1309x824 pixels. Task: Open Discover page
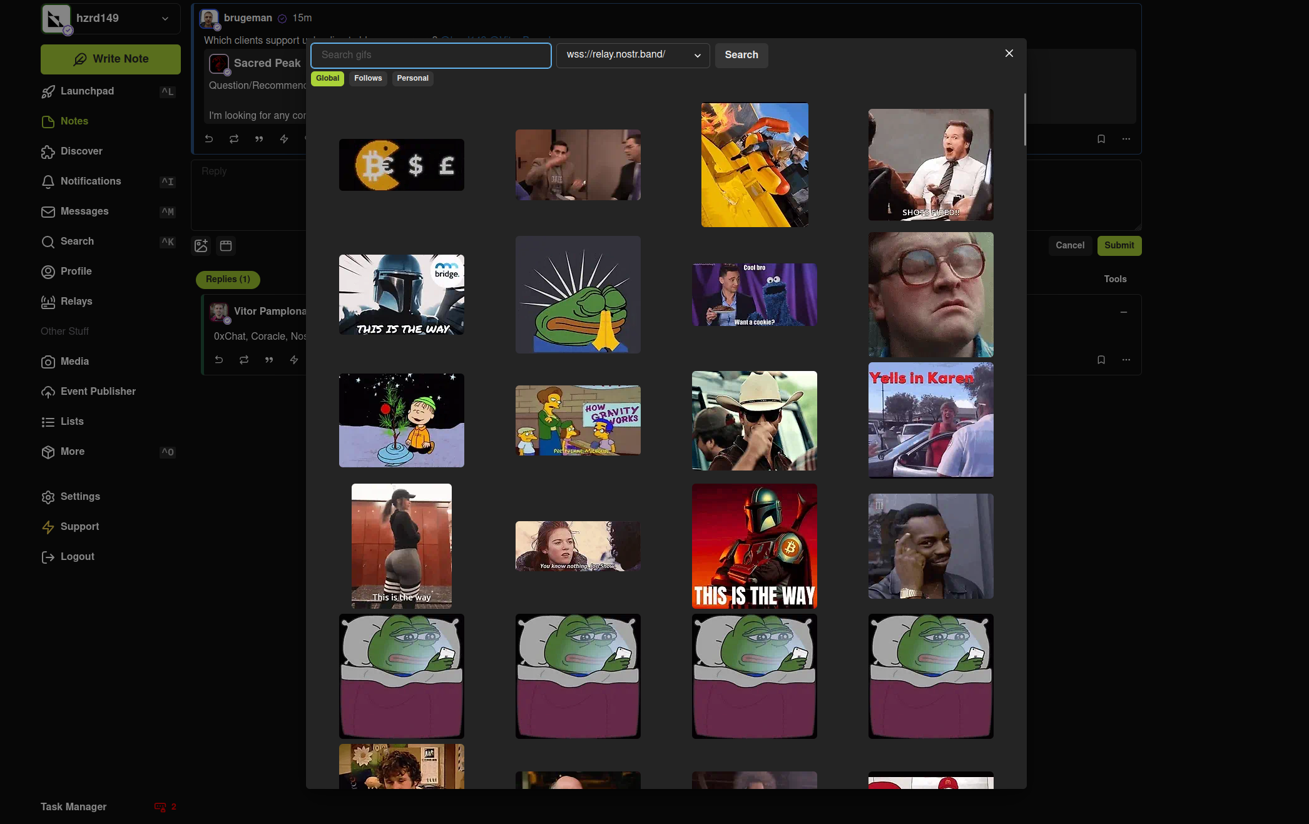point(108,151)
